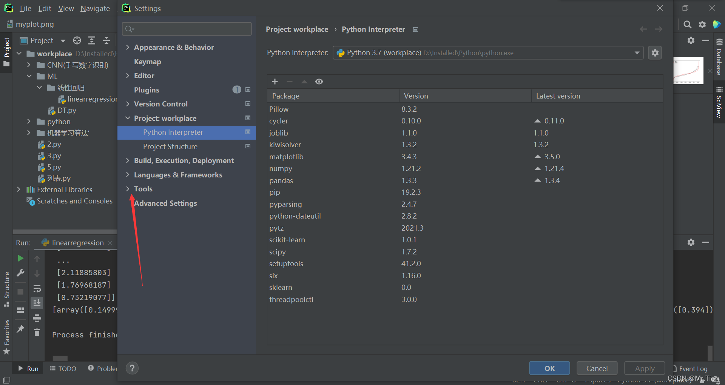The height and width of the screenshot is (385, 725).
Task: Select pandas package row
Action: (x=465, y=180)
